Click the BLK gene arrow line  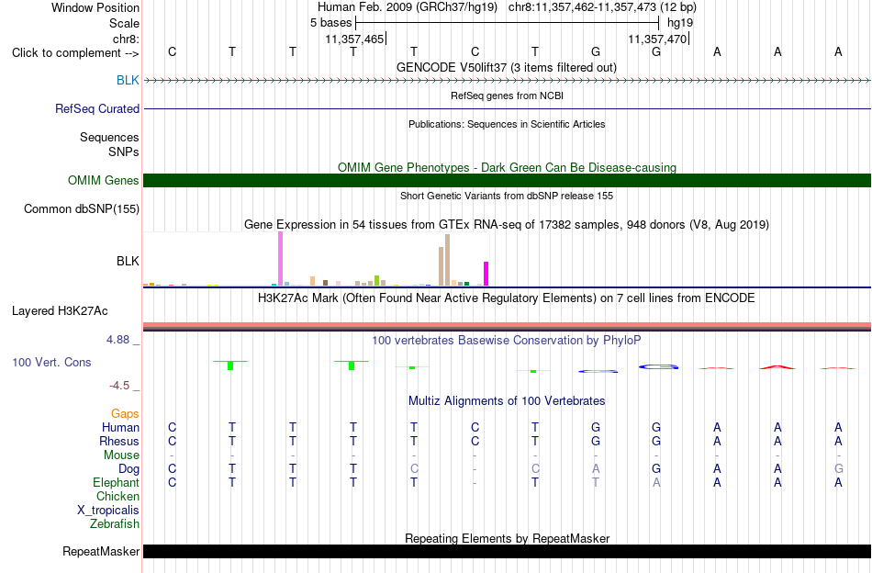pos(508,81)
